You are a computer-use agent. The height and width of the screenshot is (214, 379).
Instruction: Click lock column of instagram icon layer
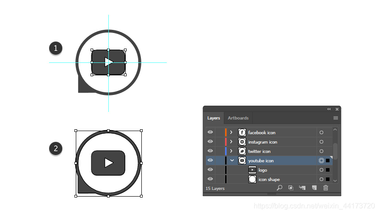point(220,142)
